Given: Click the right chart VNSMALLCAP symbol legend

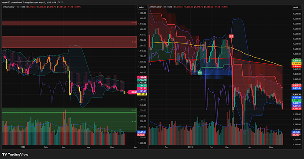Looking at the screenshot, I should pos(161,7).
